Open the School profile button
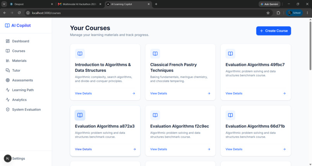This screenshot has width=312, height=166. pos(294,13)
